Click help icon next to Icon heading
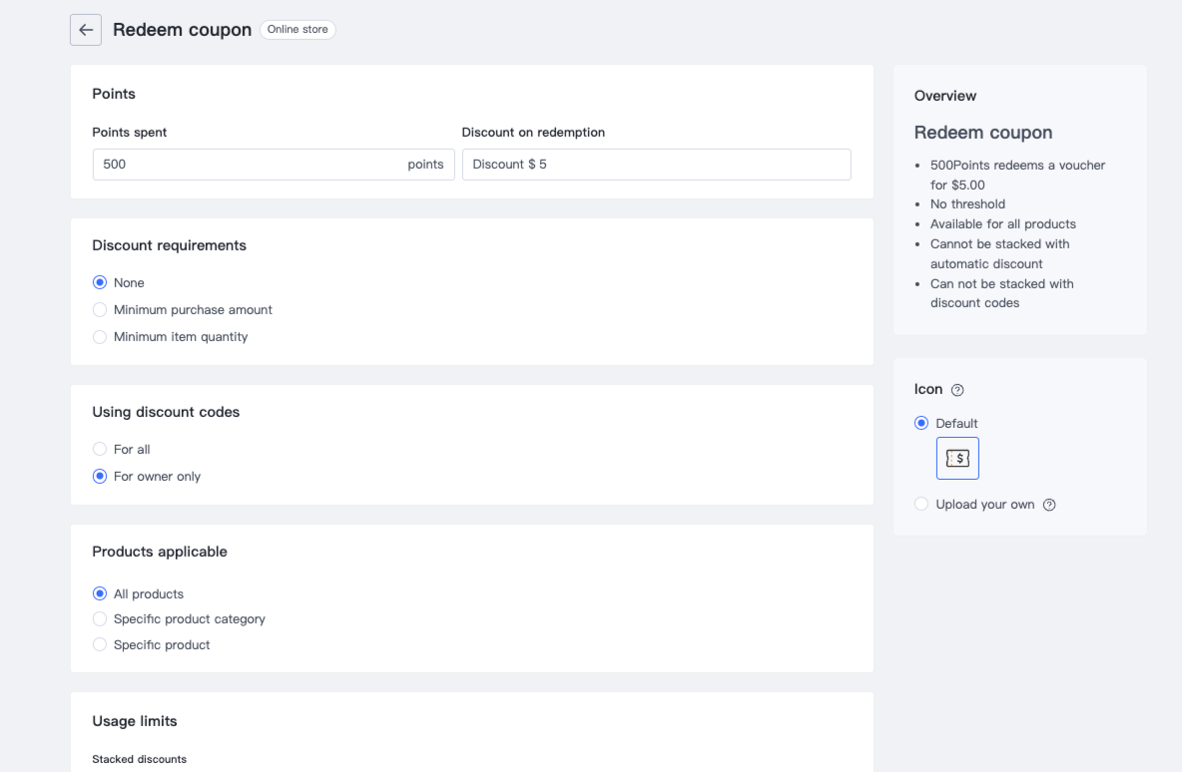Screen dimensions: 1182x772 957,390
